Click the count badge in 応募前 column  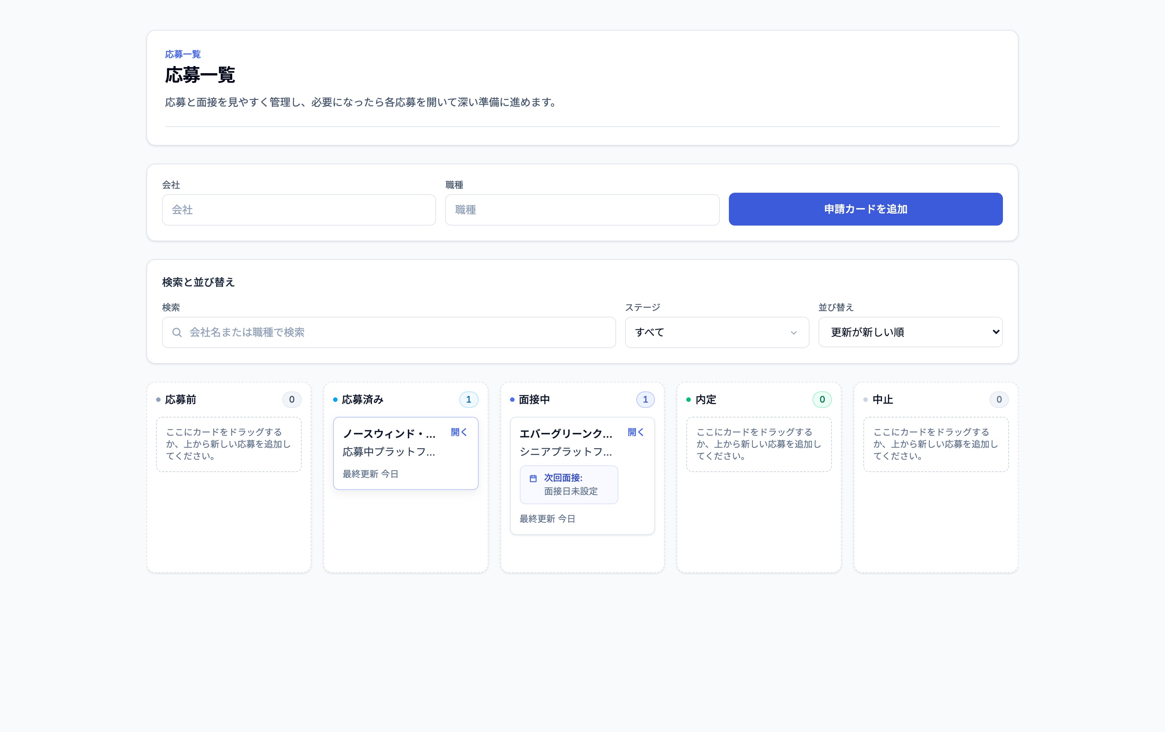[x=292, y=400]
